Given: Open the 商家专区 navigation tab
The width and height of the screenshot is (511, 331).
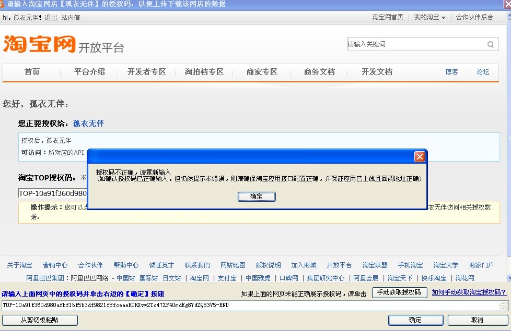Looking at the screenshot, I should coord(262,71).
